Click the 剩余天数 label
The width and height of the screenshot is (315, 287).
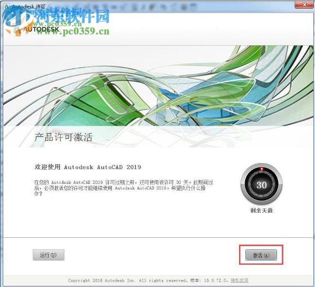pyautogui.click(x=261, y=210)
